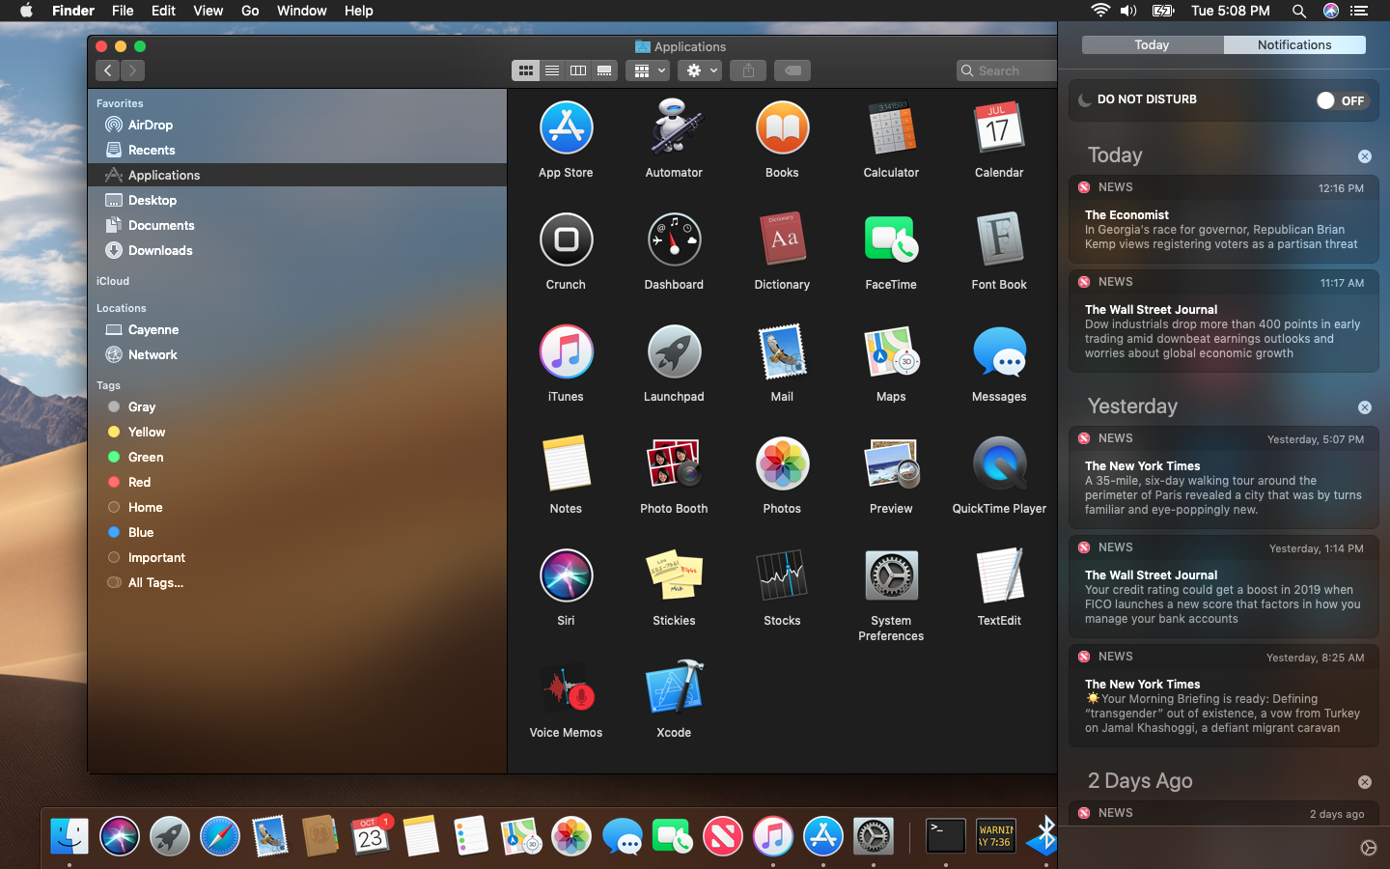The width and height of the screenshot is (1390, 869).
Task: Clear the Today notifications group
Action: [1365, 156]
